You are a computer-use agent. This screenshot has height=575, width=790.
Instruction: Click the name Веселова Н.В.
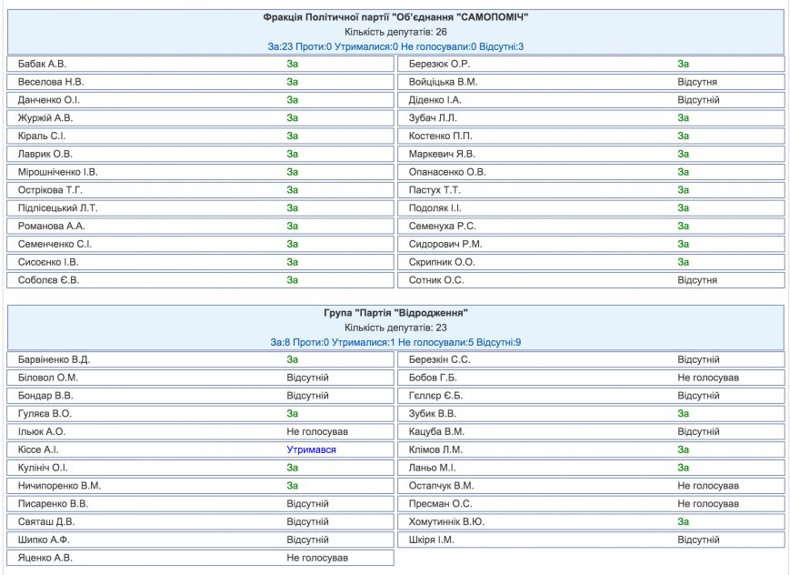(x=51, y=82)
